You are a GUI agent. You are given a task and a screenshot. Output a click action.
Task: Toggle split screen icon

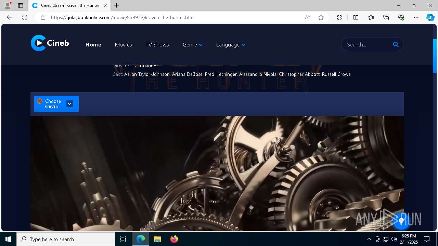click(356, 17)
